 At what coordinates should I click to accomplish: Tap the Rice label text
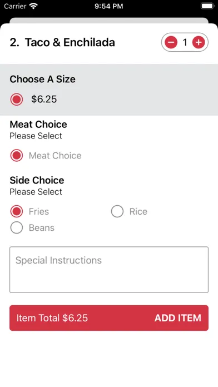click(138, 211)
